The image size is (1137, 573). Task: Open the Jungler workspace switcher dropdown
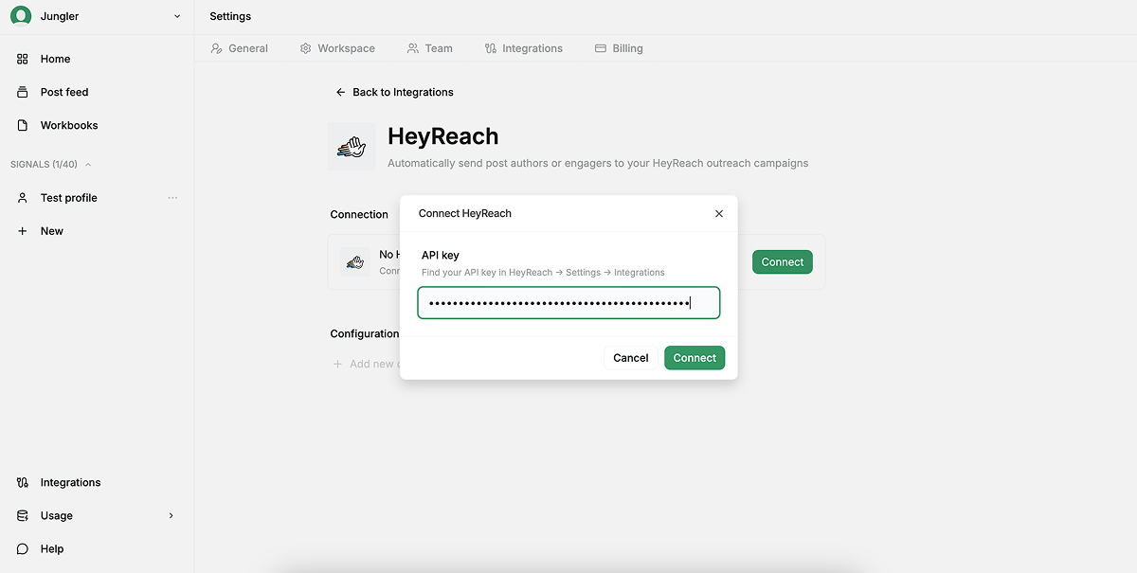point(176,16)
